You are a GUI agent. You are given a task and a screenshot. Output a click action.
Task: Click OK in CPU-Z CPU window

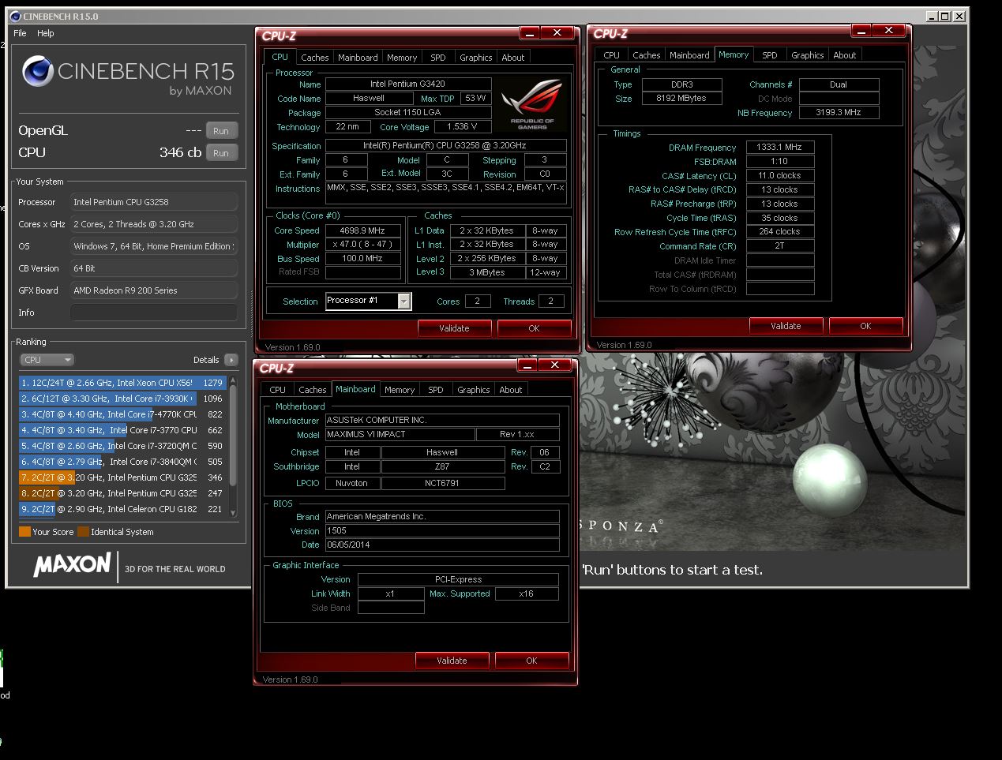(534, 328)
